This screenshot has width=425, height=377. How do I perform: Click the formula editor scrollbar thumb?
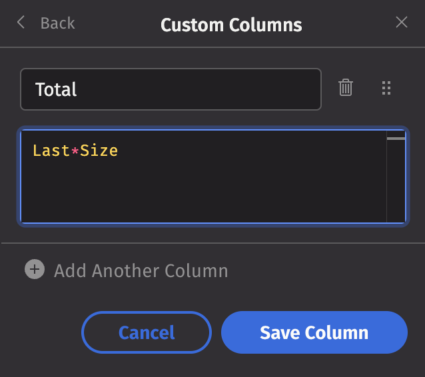click(396, 139)
